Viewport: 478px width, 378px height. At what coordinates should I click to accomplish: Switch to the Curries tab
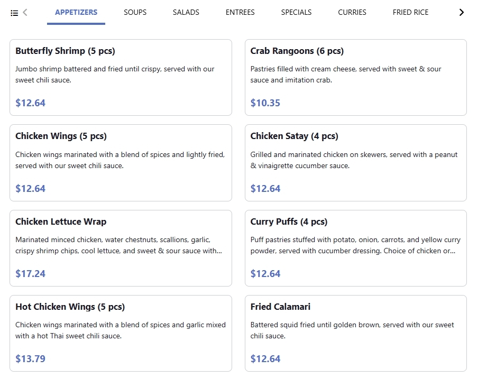352,13
